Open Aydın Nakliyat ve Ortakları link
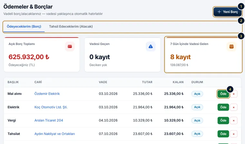245x144 pixels. tap(54, 134)
